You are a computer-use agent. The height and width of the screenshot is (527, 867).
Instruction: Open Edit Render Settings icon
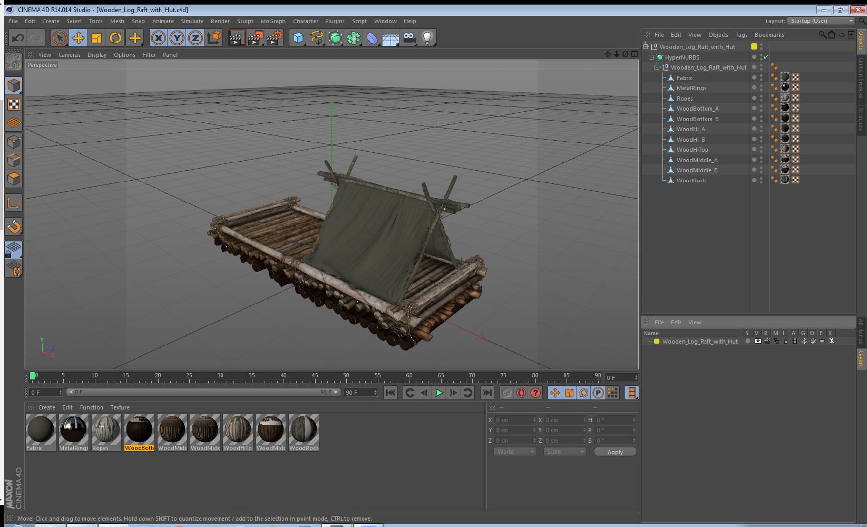click(274, 38)
